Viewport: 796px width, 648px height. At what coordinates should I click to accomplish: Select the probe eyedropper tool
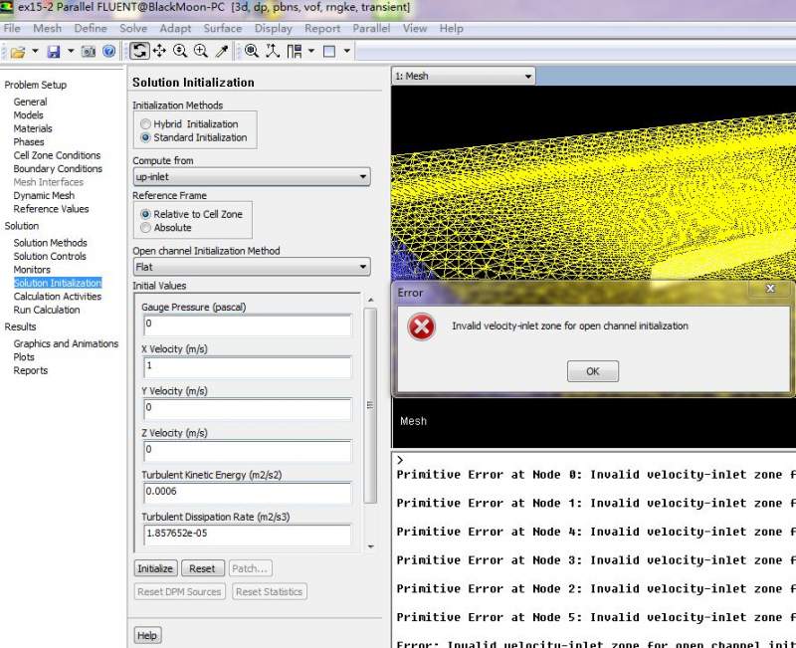[x=222, y=51]
